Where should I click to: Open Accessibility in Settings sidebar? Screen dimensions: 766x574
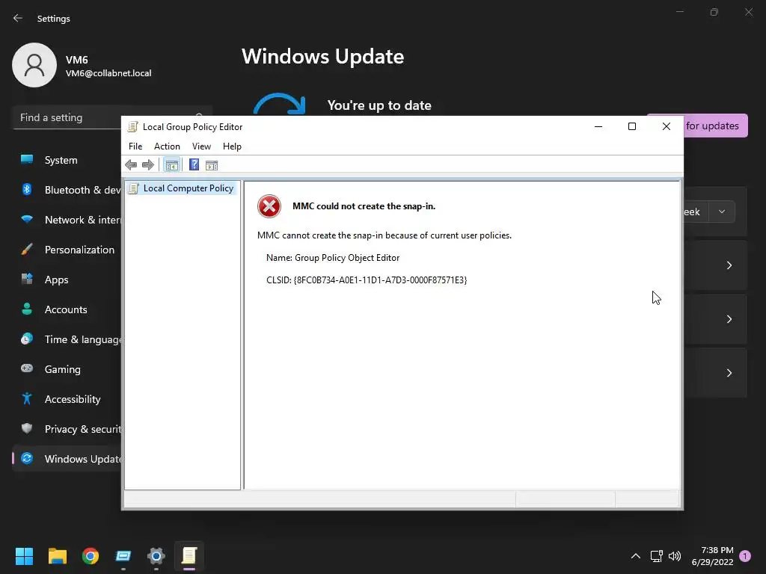click(x=67, y=399)
